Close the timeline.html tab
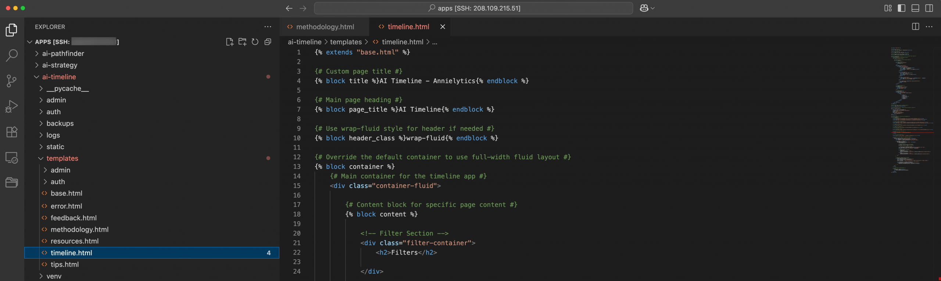 443,27
